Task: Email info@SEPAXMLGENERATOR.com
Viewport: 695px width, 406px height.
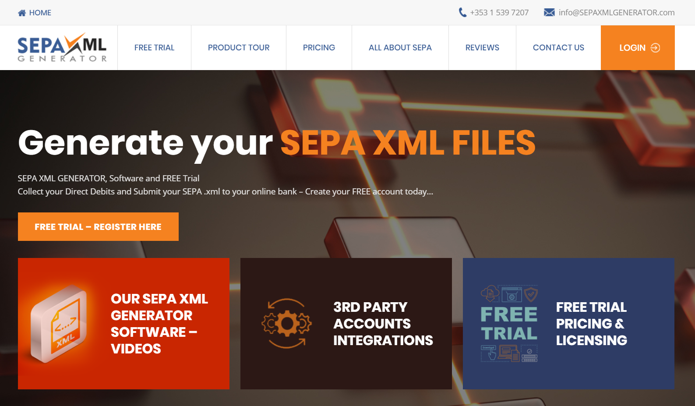Action: (617, 13)
